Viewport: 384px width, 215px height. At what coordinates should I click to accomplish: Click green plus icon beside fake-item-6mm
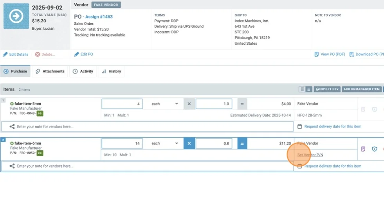(12, 143)
